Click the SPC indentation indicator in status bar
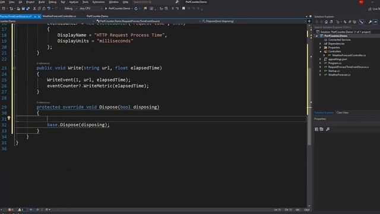 coord(298,210)
